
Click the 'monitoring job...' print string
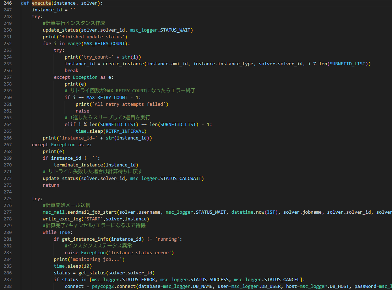coord(96,259)
